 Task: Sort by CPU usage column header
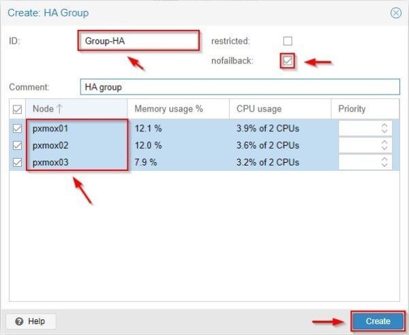pos(279,109)
